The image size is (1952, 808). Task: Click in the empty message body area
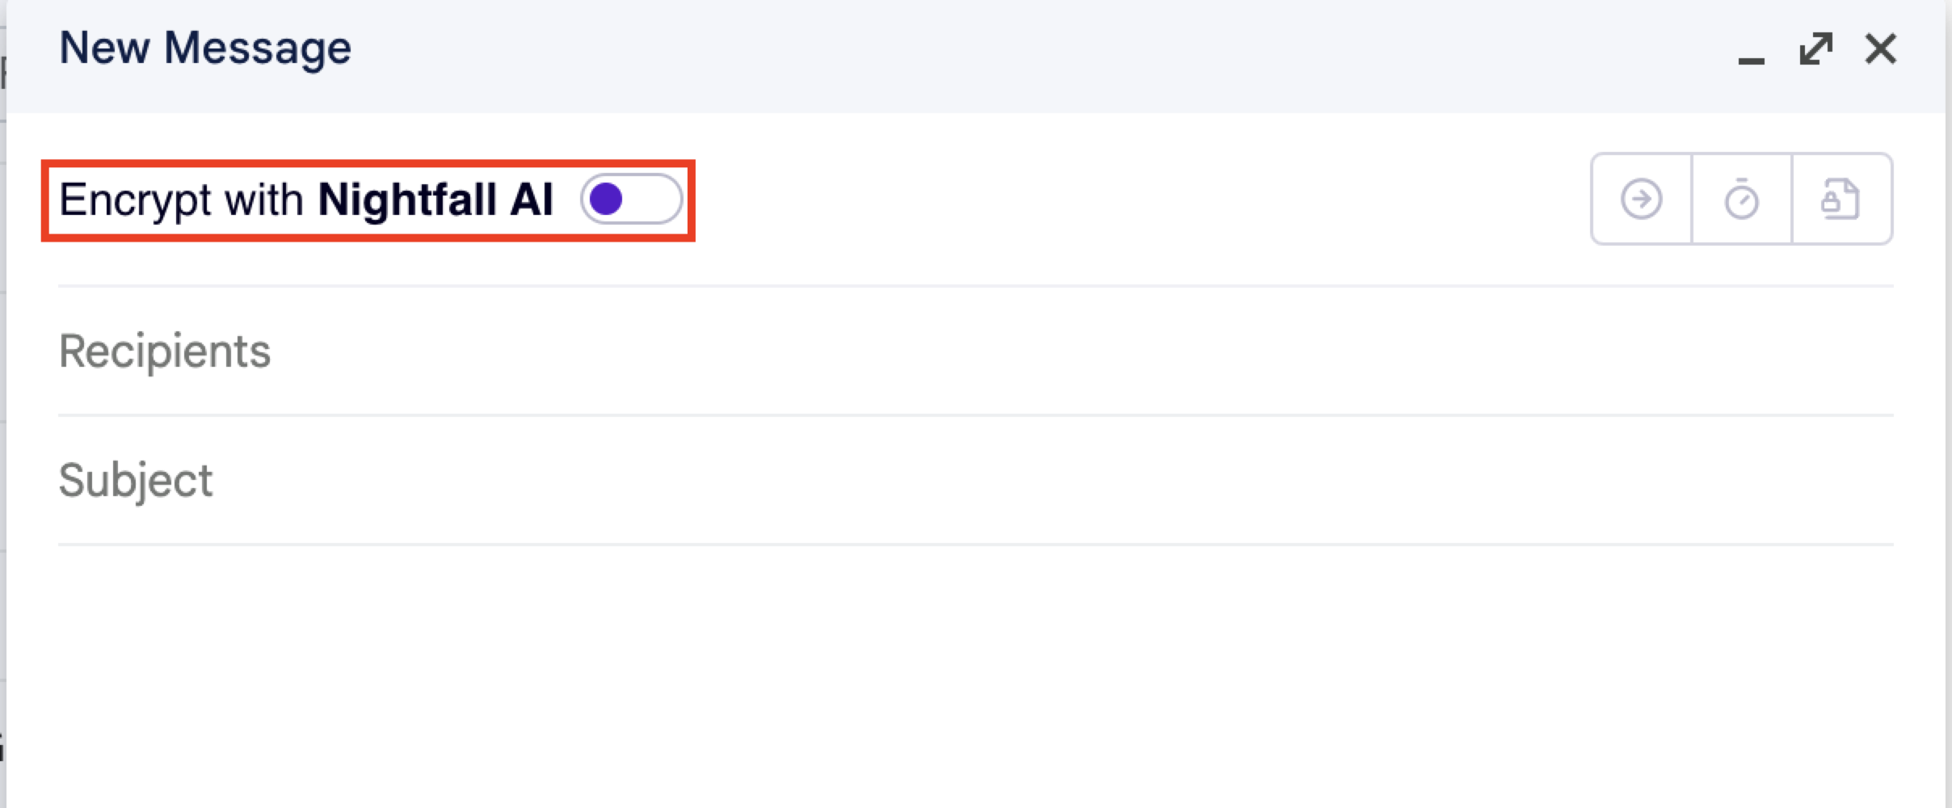970,671
